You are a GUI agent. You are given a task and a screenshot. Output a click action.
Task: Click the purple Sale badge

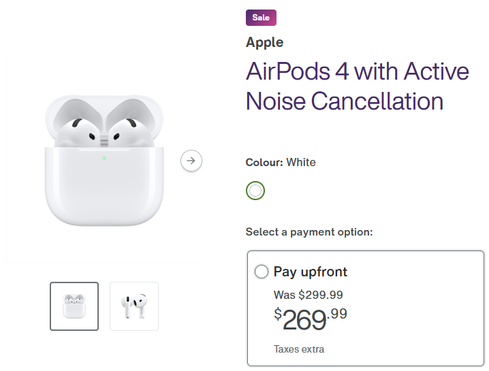[261, 18]
